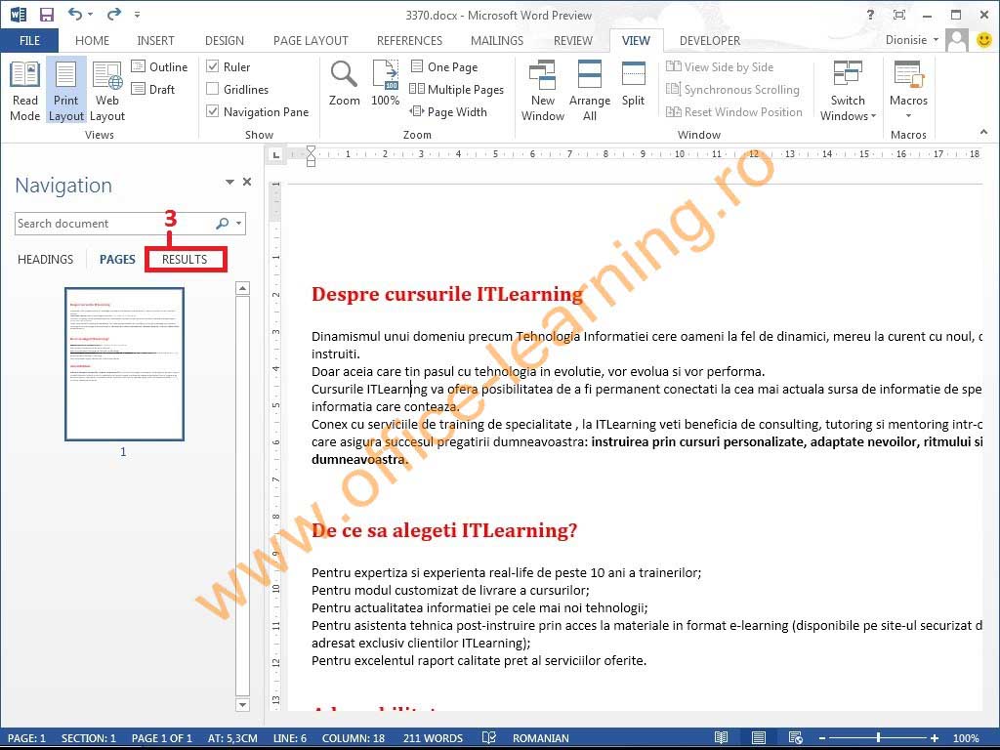Viewport: 1000px width, 750px height.
Task: Open the DESIGN tab
Action: coord(225,41)
